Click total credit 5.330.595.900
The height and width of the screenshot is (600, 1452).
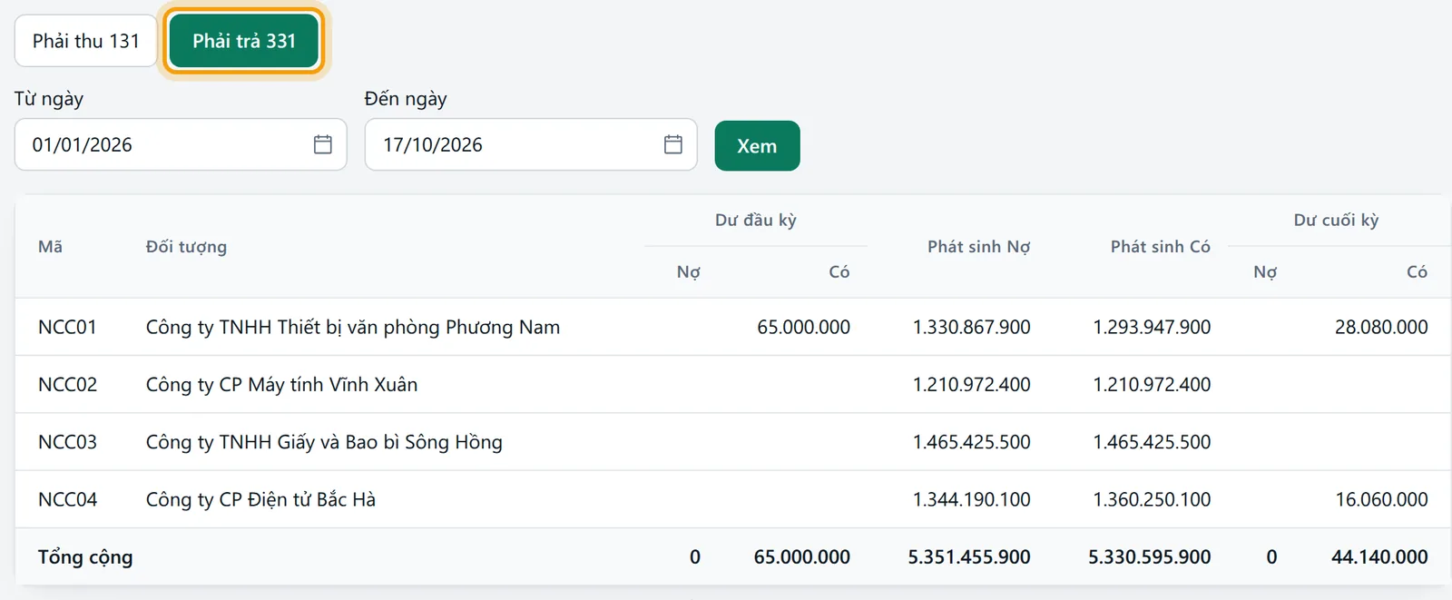(x=1150, y=557)
